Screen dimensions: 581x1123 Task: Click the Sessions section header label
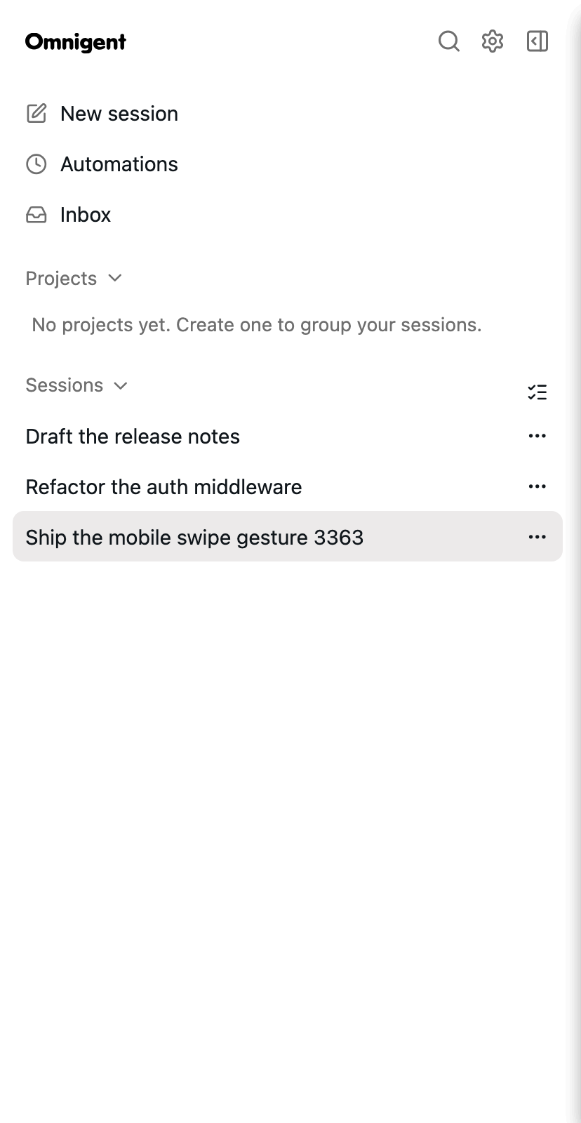(65, 385)
